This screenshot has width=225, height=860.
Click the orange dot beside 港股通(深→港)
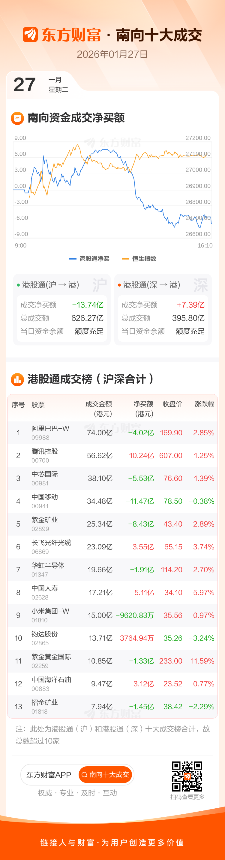coord(119,285)
